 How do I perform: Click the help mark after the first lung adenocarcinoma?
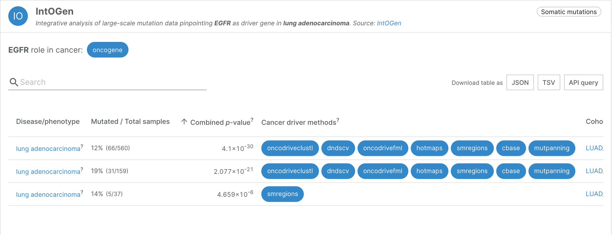click(82, 146)
